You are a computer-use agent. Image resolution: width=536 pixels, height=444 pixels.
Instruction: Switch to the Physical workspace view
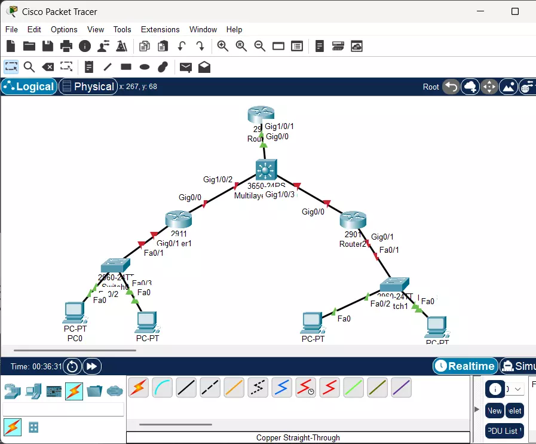[88, 86]
